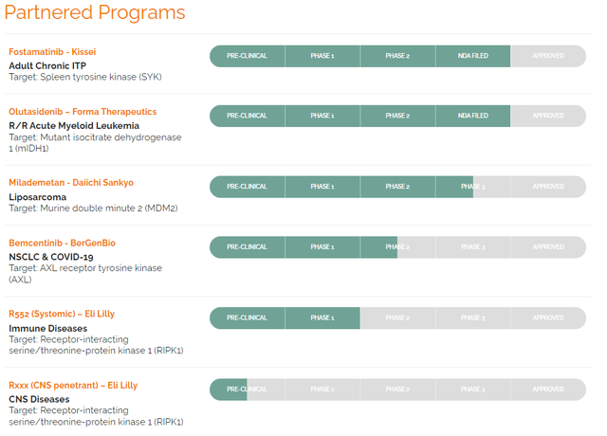Click NDA FILED segment in Olutasidenib bar
The image size is (607, 436).
click(x=473, y=116)
